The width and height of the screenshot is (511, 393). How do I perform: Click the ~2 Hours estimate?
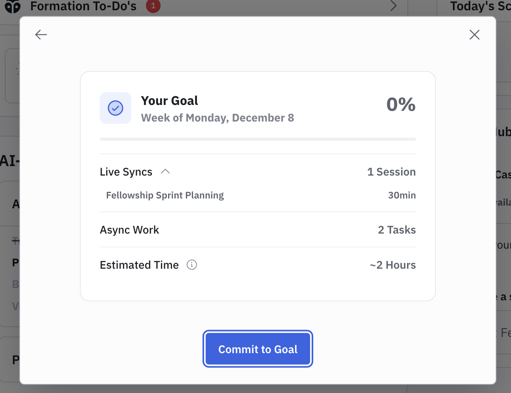(393, 265)
